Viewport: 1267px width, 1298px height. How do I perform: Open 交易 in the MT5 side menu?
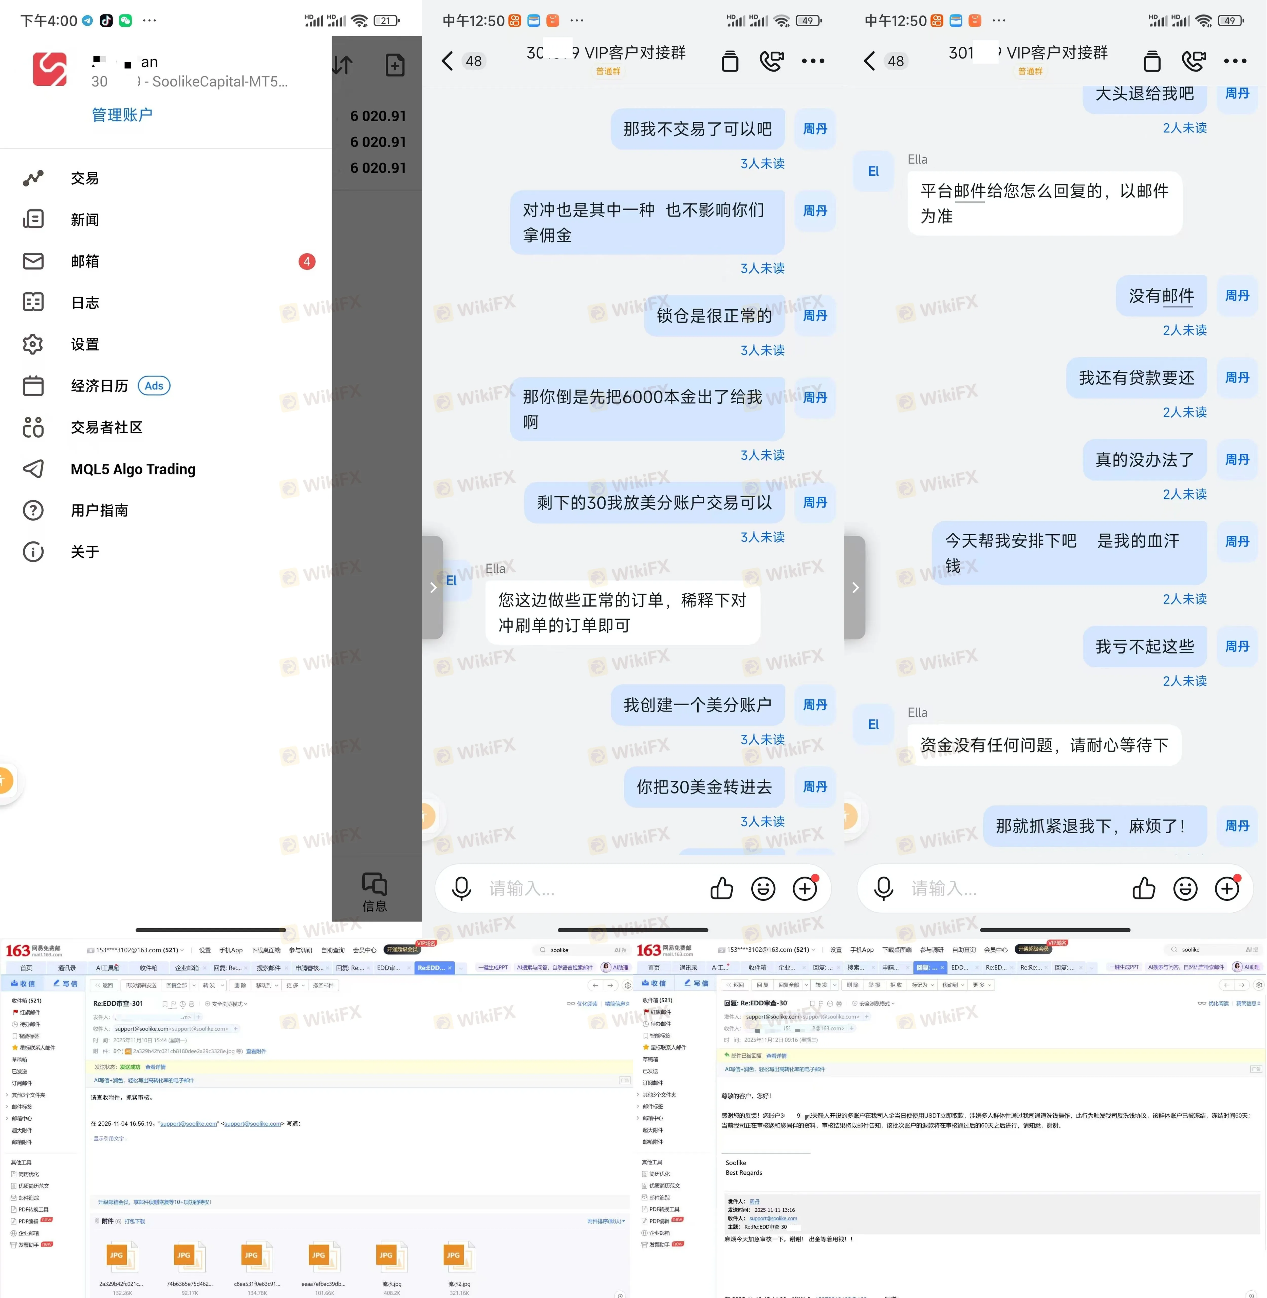(x=85, y=178)
